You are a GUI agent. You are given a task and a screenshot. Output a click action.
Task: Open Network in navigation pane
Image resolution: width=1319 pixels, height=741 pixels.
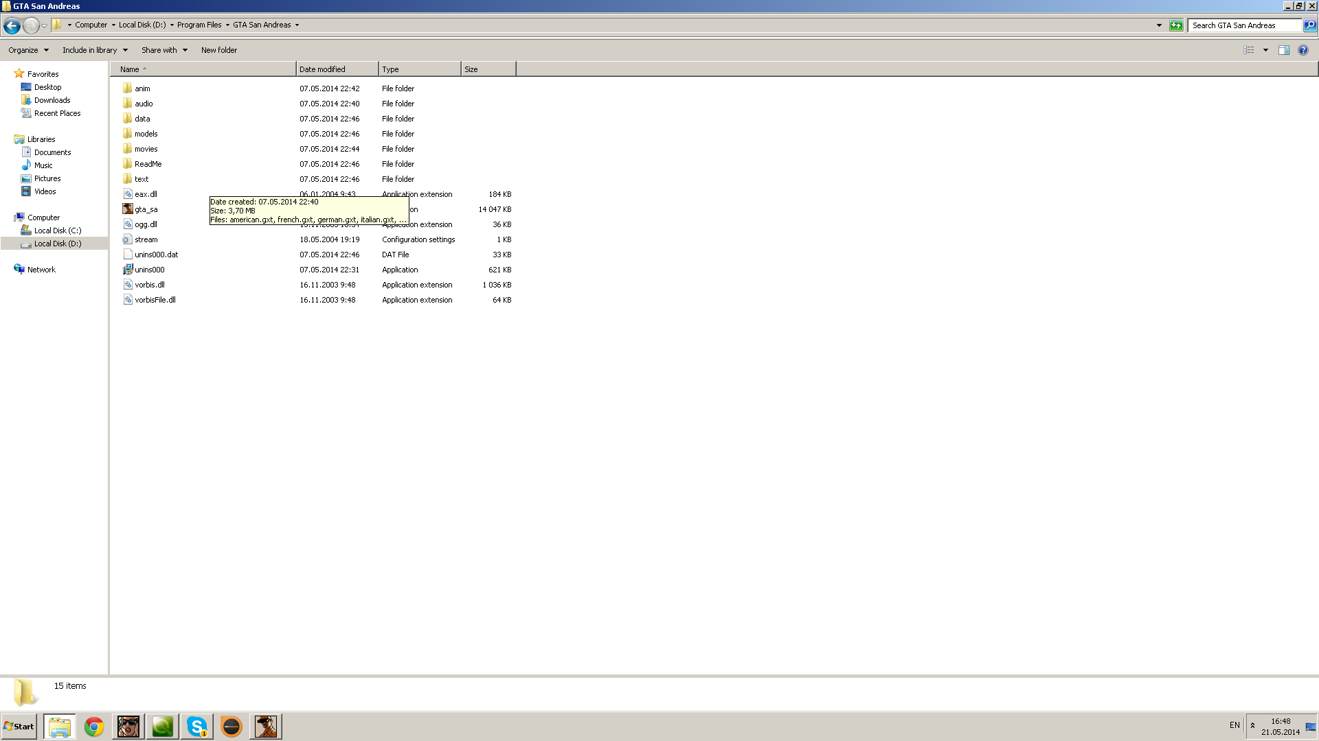[x=41, y=270]
